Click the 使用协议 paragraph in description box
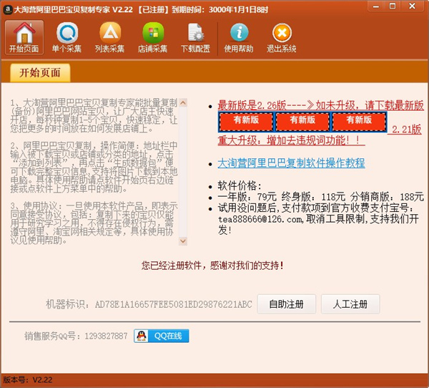This screenshot has width=429, height=388. [x=94, y=223]
